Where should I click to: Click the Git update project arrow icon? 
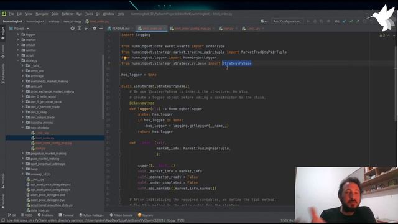pyautogui.click(x=345, y=21)
